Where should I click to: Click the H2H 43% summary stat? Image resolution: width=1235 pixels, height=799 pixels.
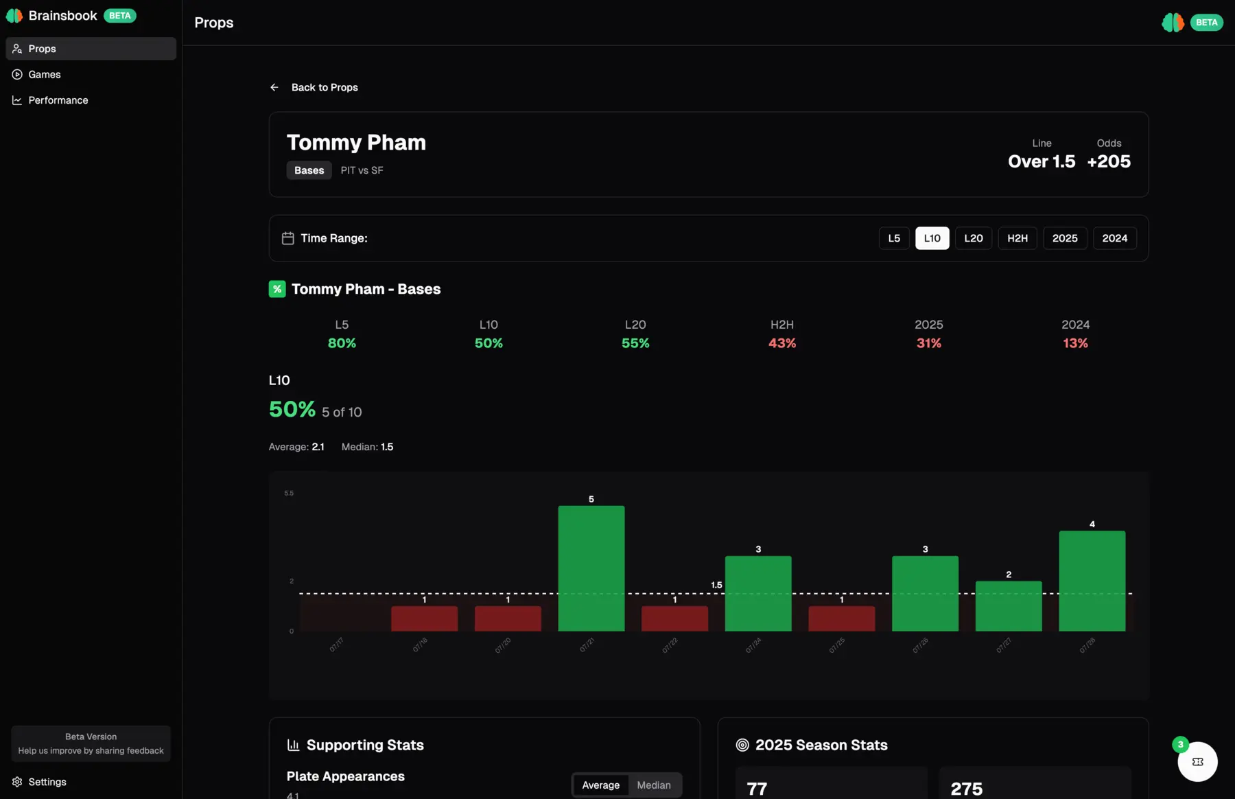[x=782, y=334]
